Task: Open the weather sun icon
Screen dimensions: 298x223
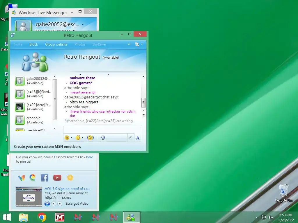Action: pyautogui.click(x=70, y=178)
